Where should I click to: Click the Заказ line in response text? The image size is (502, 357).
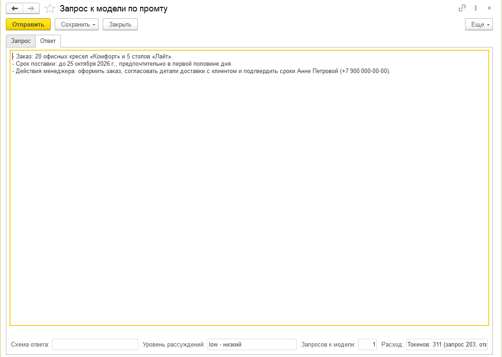93,57
